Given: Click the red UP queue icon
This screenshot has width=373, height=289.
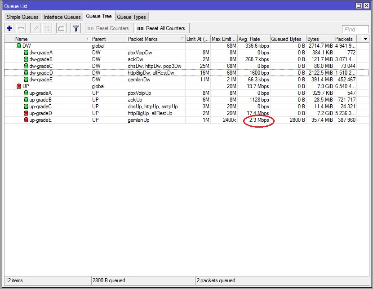Looking at the screenshot, I should click(x=19, y=86).
